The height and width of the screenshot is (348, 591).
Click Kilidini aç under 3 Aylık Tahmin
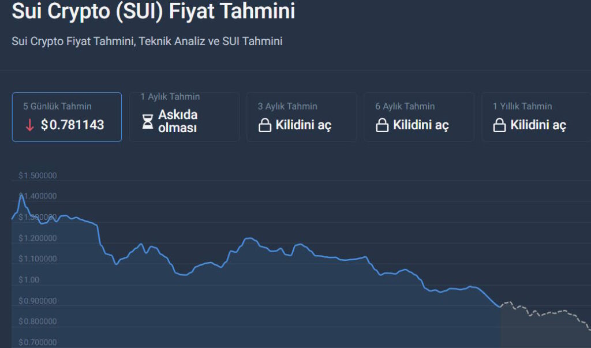[x=304, y=125]
